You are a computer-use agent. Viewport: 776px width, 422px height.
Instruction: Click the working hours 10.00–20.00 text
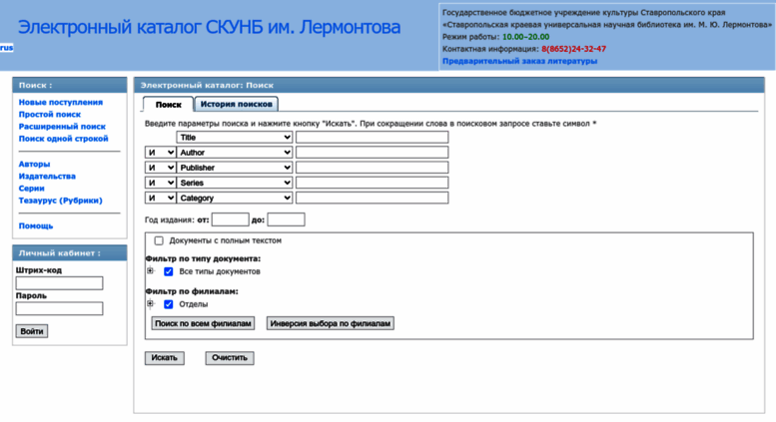tap(525, 37)
